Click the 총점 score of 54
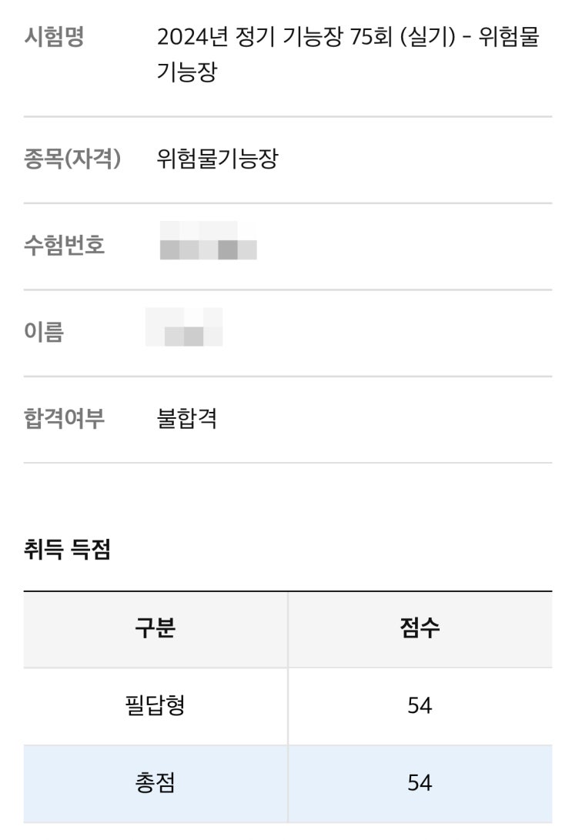 (x=420, y=783)
